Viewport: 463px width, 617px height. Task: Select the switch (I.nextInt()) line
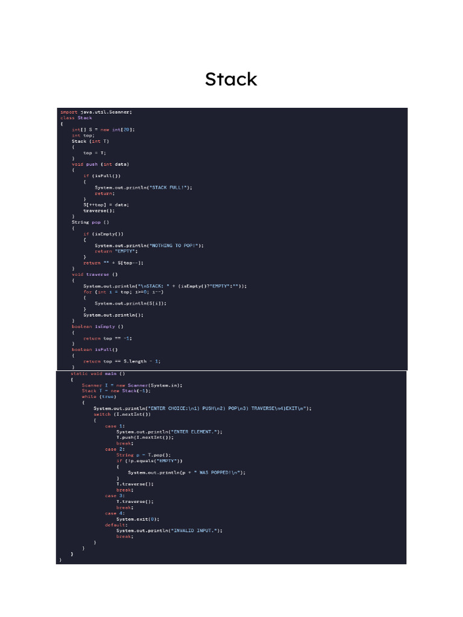(122, 414)
